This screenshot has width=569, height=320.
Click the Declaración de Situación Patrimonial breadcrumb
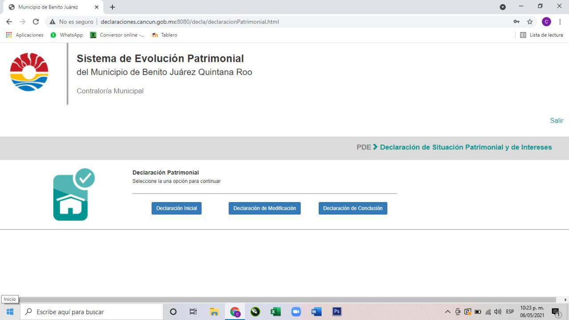[x=465, y=147]
